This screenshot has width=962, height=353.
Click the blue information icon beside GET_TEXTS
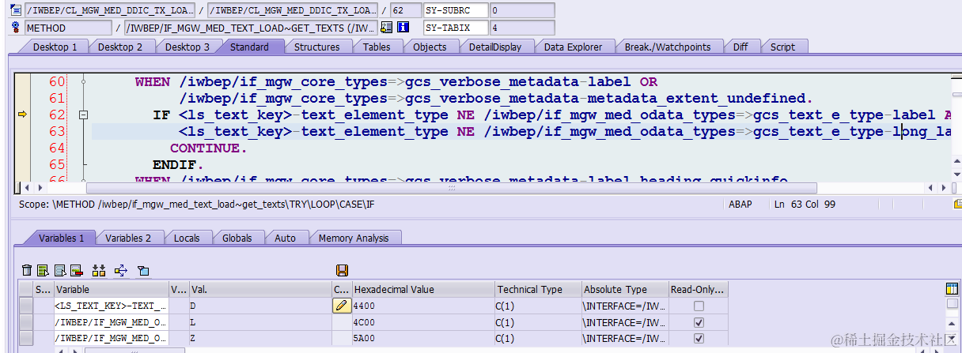(x=403, y=28)
